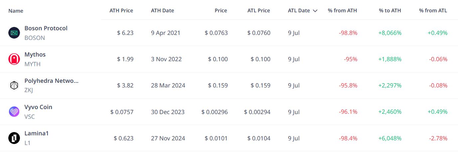Sort by % to ATH header

coord(390,11)
